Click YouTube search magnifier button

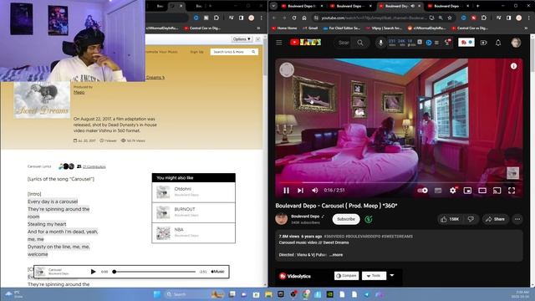tap(360, 43)
